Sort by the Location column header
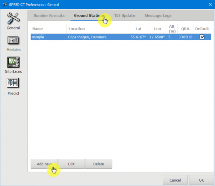This screenshot has height=186, width=215. [x=97, y=29]
